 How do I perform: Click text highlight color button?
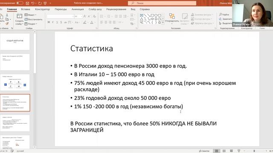85,22
